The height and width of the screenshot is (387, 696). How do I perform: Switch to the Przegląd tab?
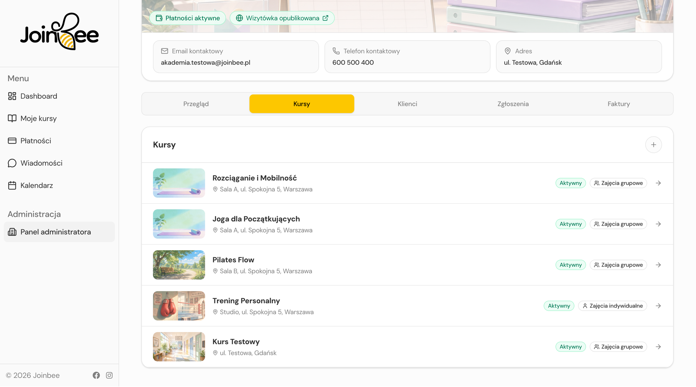coord(196,104)
